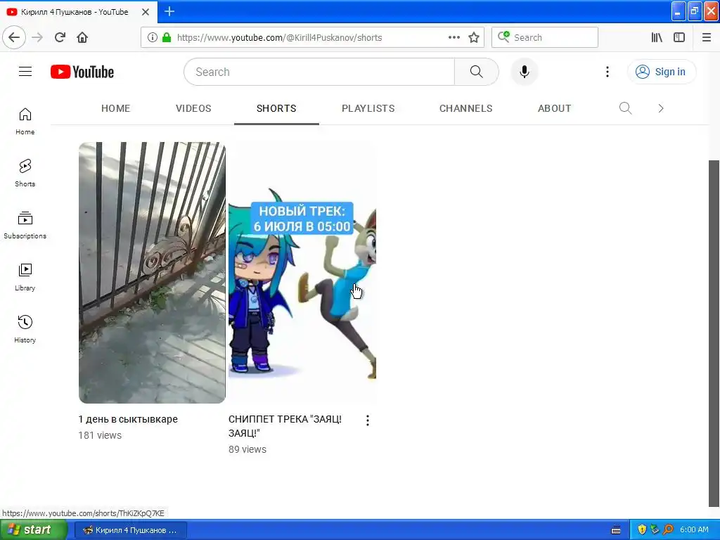This screenshot has width=720, height=540.
Task: Open options menu for ЗАЯЦ short
Action: coord(367,420)
